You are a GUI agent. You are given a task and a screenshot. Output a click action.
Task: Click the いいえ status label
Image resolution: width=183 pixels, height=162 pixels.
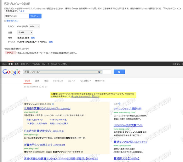point(10,53)
